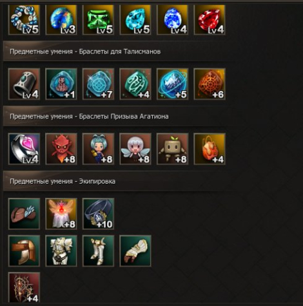
Task: Click the pink heart agathion bracelet Lv4
Action: coord(24,149)
